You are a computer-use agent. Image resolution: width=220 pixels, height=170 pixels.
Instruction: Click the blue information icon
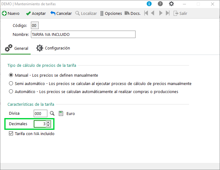click(x=149, y=4)
